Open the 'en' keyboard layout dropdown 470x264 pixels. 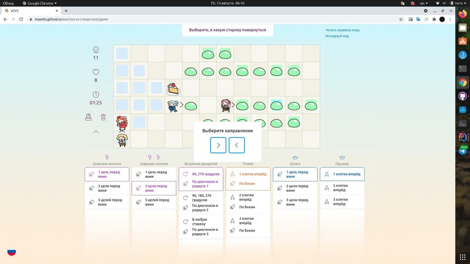424,3
